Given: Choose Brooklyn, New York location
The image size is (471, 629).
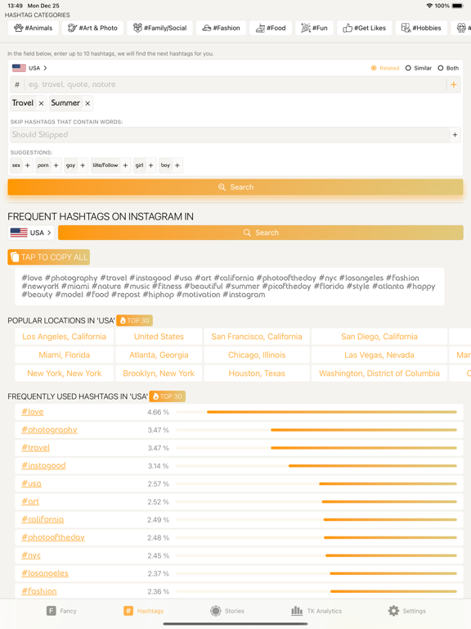Looking at the screenshot, I should (x=159, y=373).
